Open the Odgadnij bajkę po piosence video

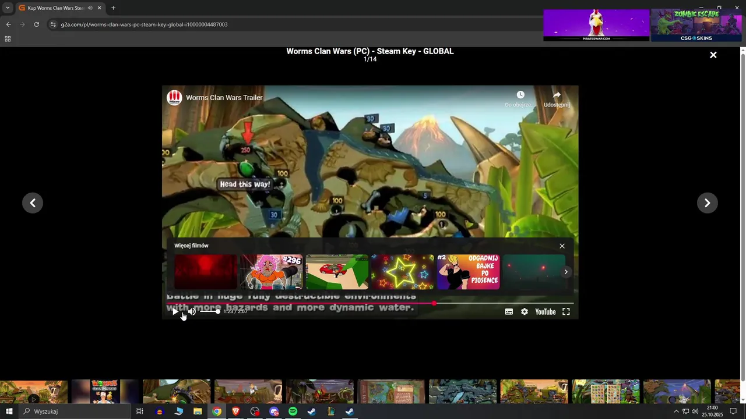click(469, 272)
